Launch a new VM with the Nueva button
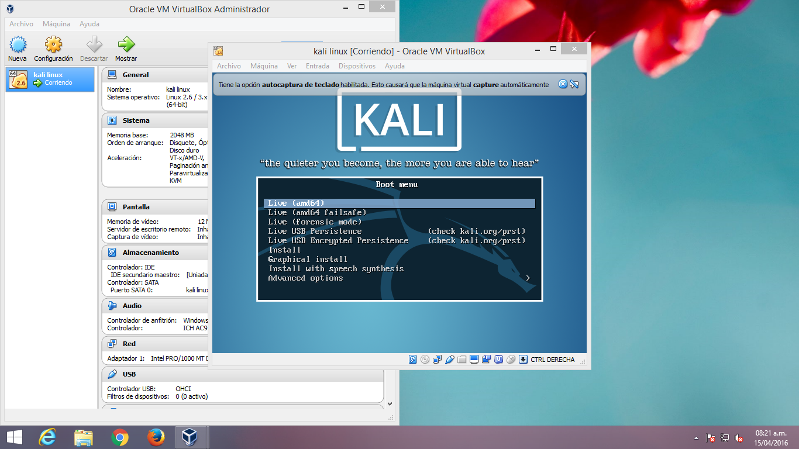This screenshot has width=799, height=449. pos(18,47)
